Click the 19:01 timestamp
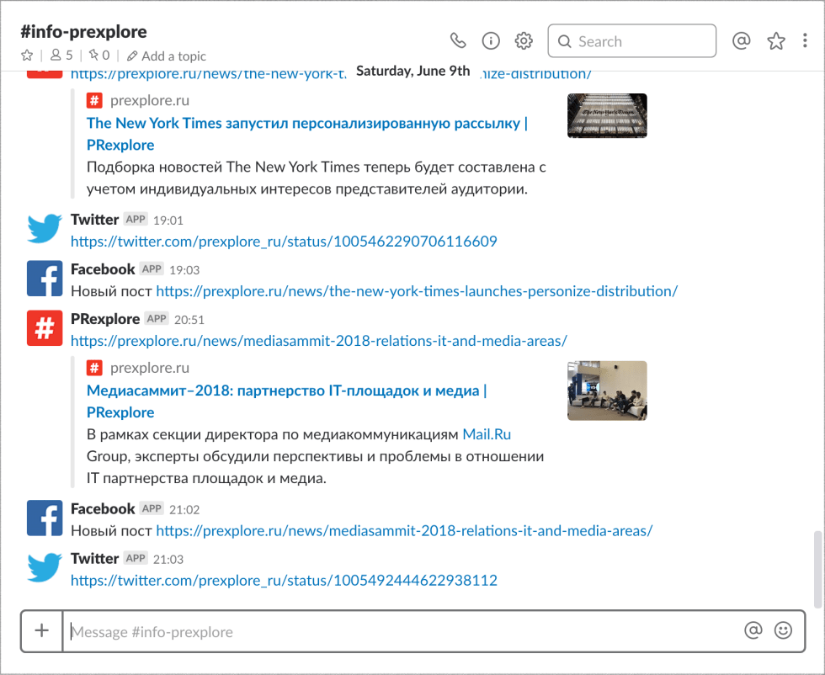This screenshot has height=675, width=825. coord(168,221)
